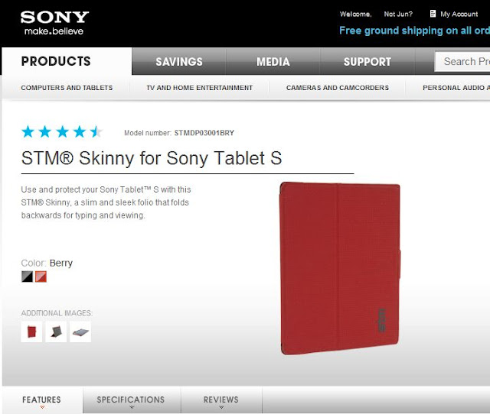490x414 pixels.
Task: Open the Media menu
Action: coord(273,61)
